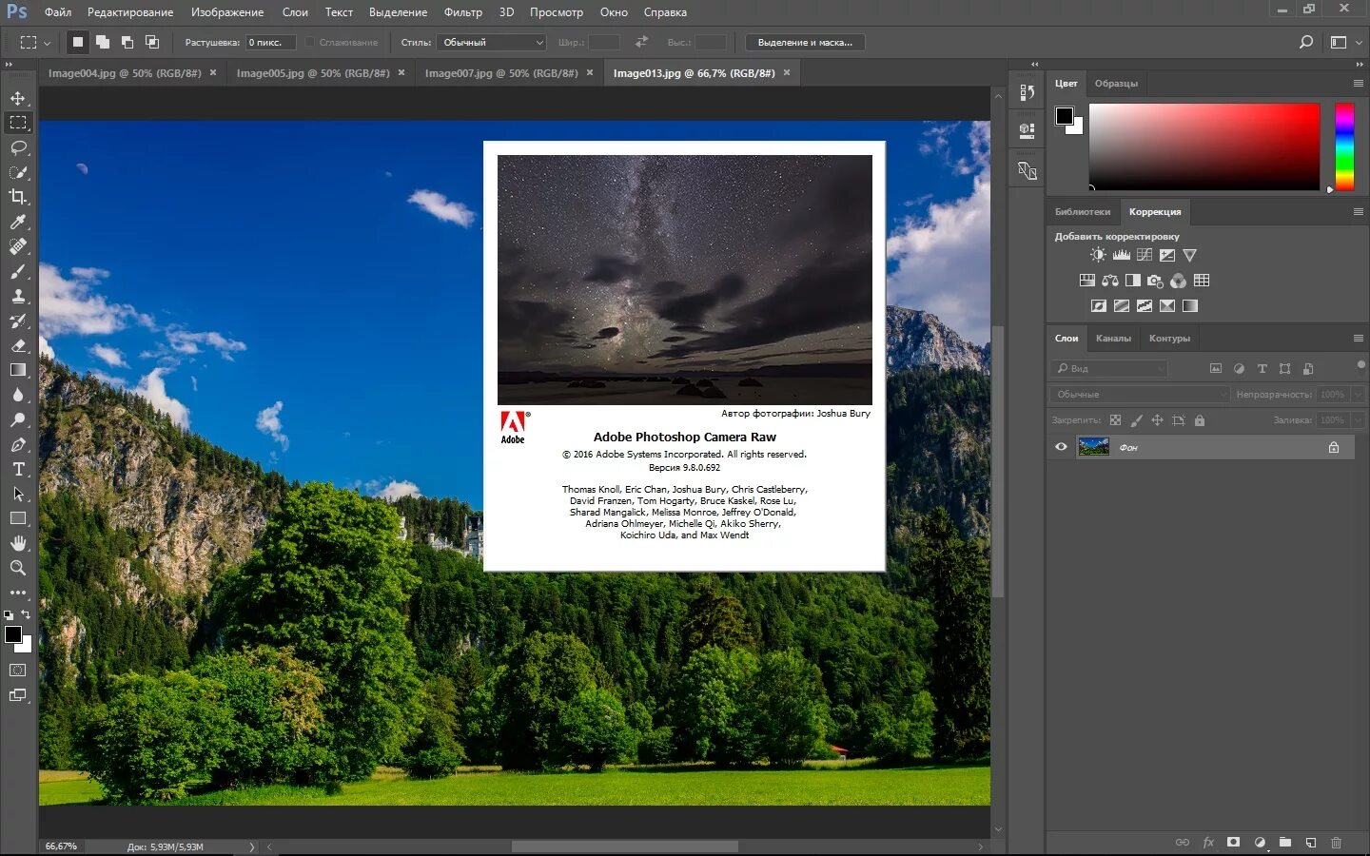Image resolution: width=1370 pixels, height=856 pixels.
Task: Select the Eyedropper tool
Action: (18, 222)
